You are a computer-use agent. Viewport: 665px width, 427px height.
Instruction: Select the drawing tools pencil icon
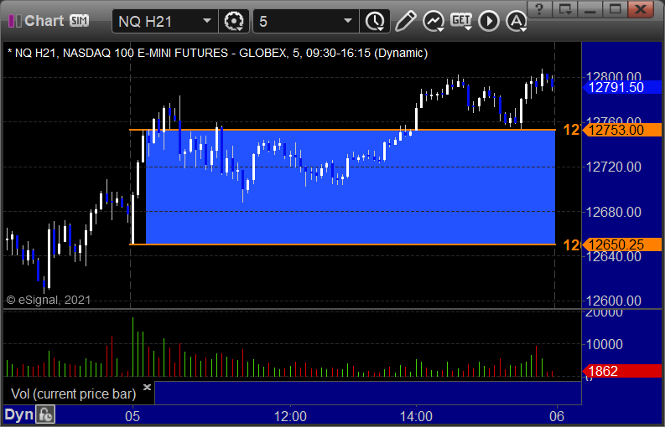(x=405, y=21)
